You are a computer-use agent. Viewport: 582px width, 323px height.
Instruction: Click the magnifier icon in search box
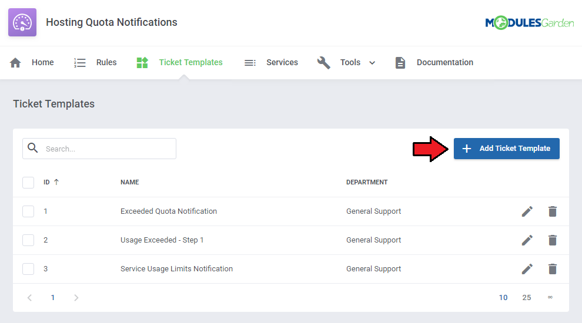[x=33, y=148]
